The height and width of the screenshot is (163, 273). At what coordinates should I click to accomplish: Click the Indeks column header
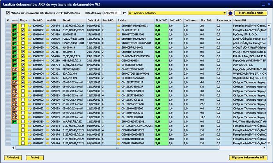coord(136,21)
